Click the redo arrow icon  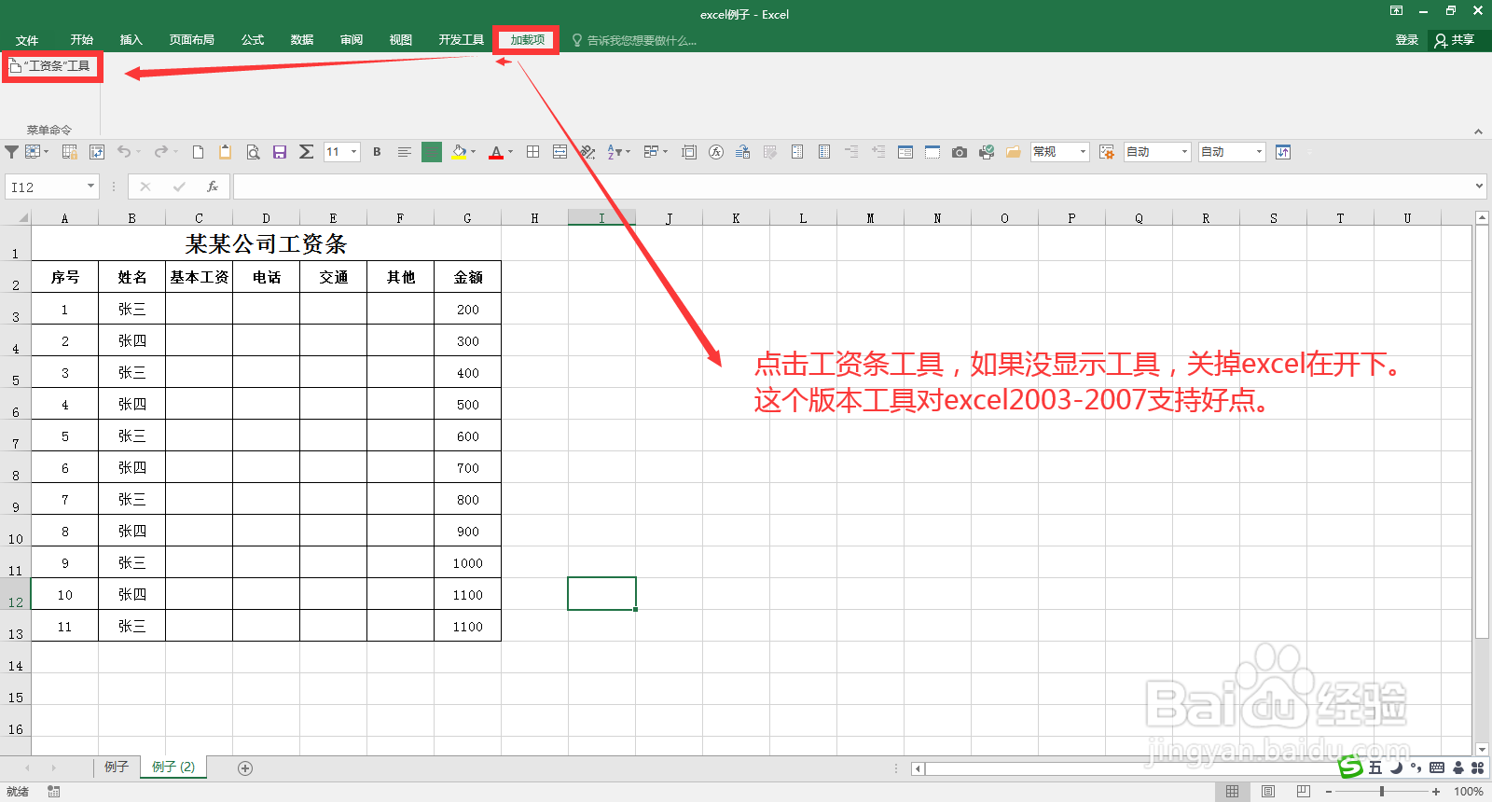tap(161, 152)
